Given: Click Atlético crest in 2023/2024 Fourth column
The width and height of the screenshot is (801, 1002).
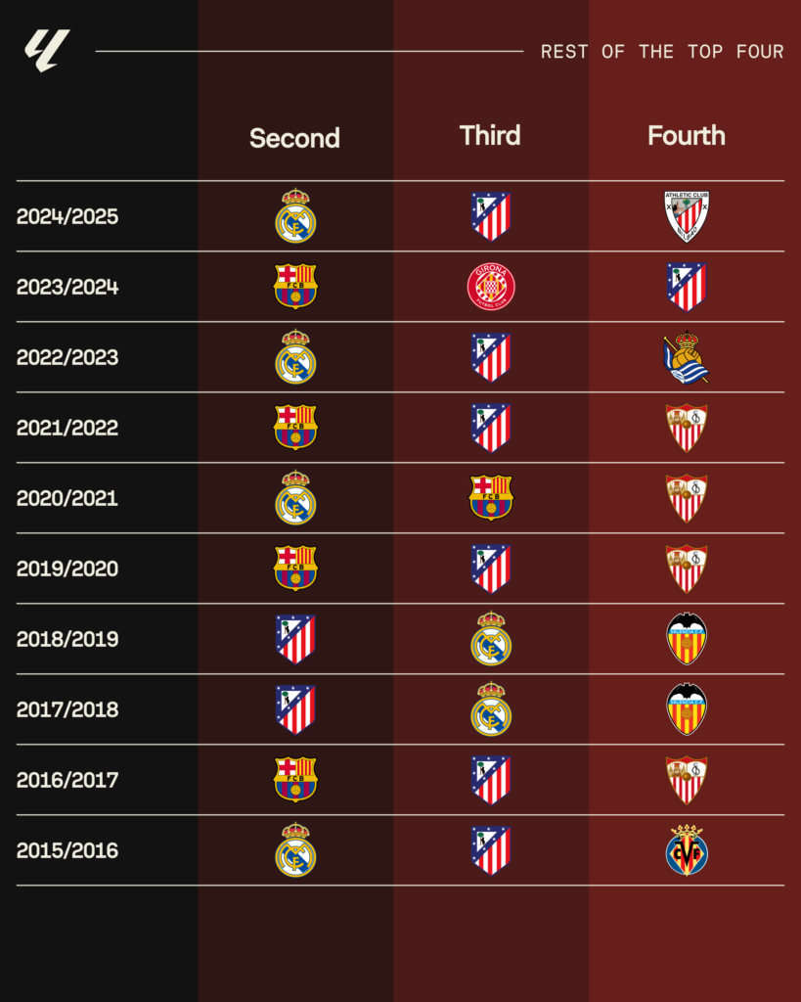Looking at the screenshot, I should tap(687, 287).
